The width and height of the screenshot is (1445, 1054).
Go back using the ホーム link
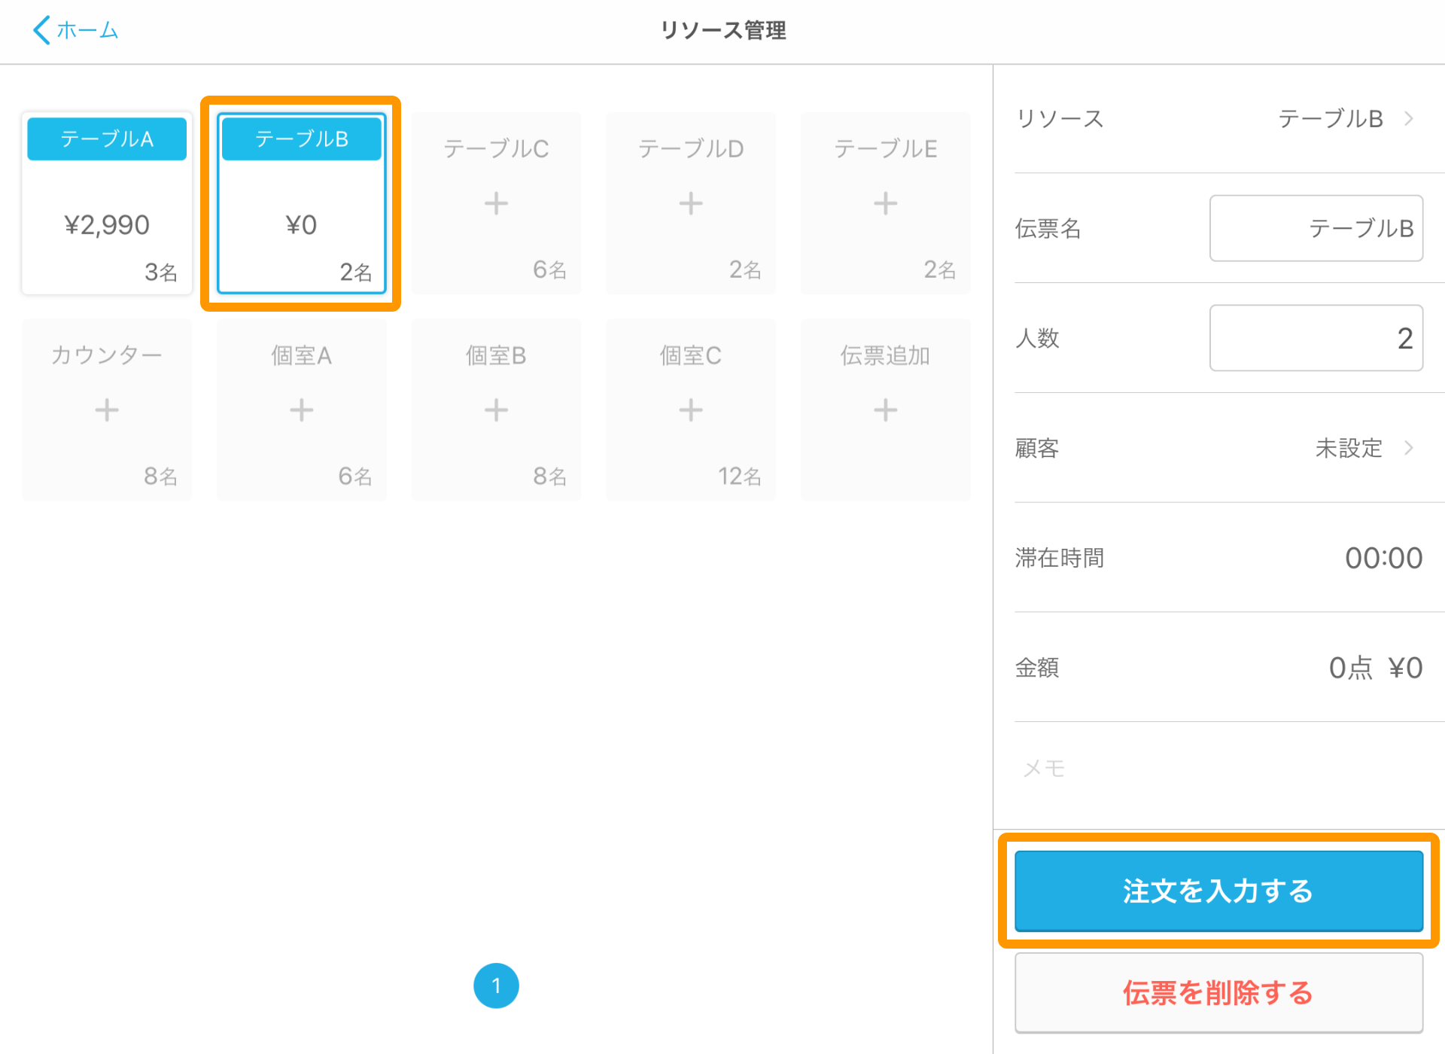coord(75,30)
